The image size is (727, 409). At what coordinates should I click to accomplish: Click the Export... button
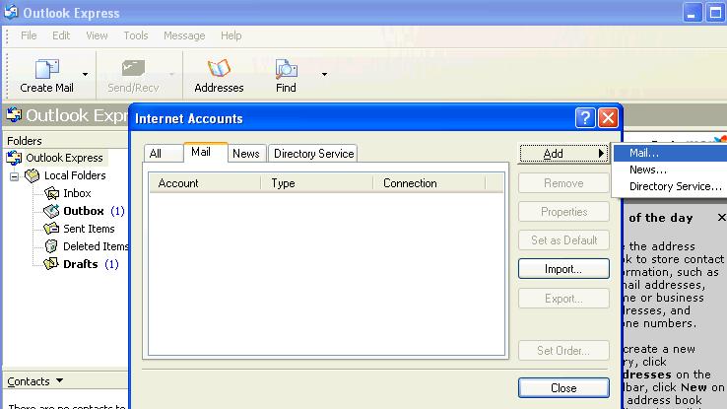(563, 299)
